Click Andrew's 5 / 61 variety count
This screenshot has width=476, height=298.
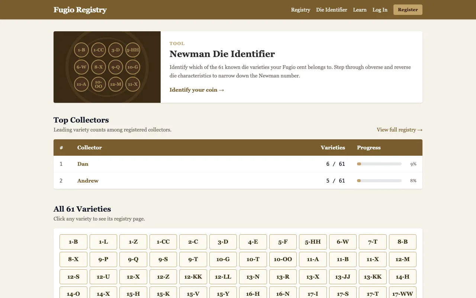(x=335, y=181)
